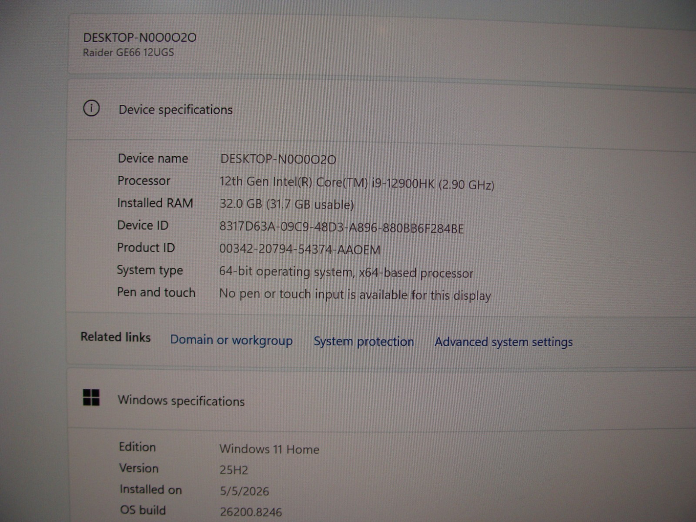Select the Raider GE66 12UGS model text
Image resolution: width=696 pixels, height=522 pixels.
click(x=128, y=52)
